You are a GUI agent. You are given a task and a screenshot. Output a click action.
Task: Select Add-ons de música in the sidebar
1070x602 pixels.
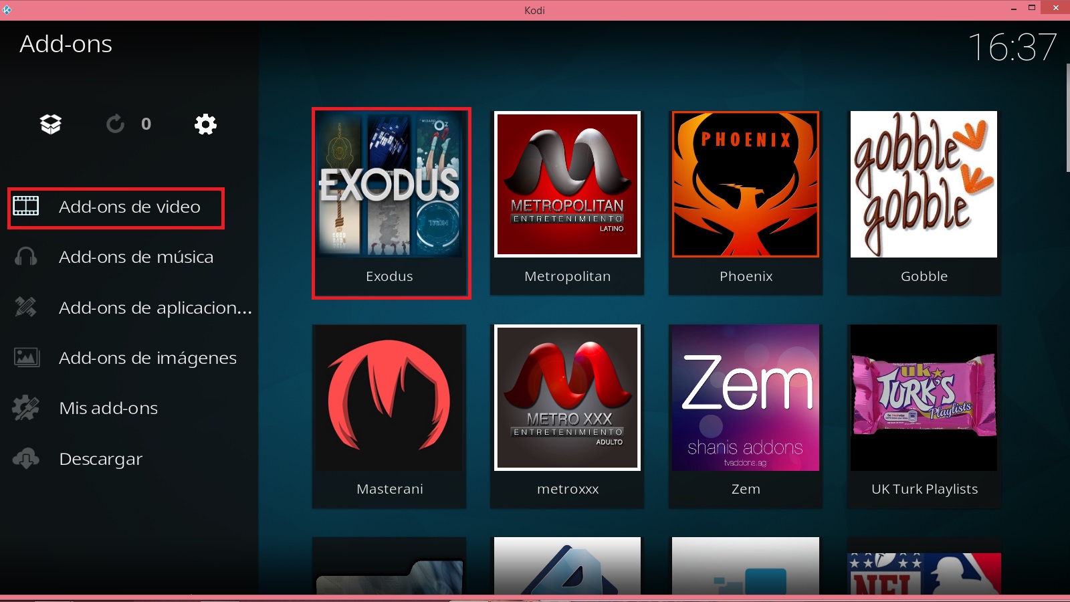pos(136,257)
